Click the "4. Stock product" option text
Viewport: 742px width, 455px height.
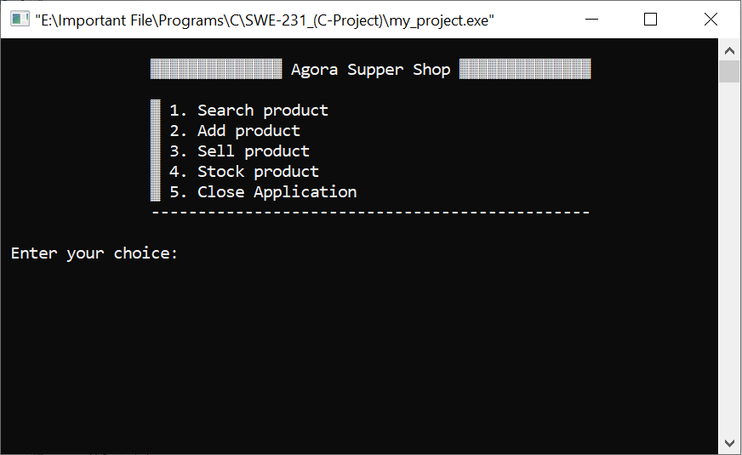(244, 172)
